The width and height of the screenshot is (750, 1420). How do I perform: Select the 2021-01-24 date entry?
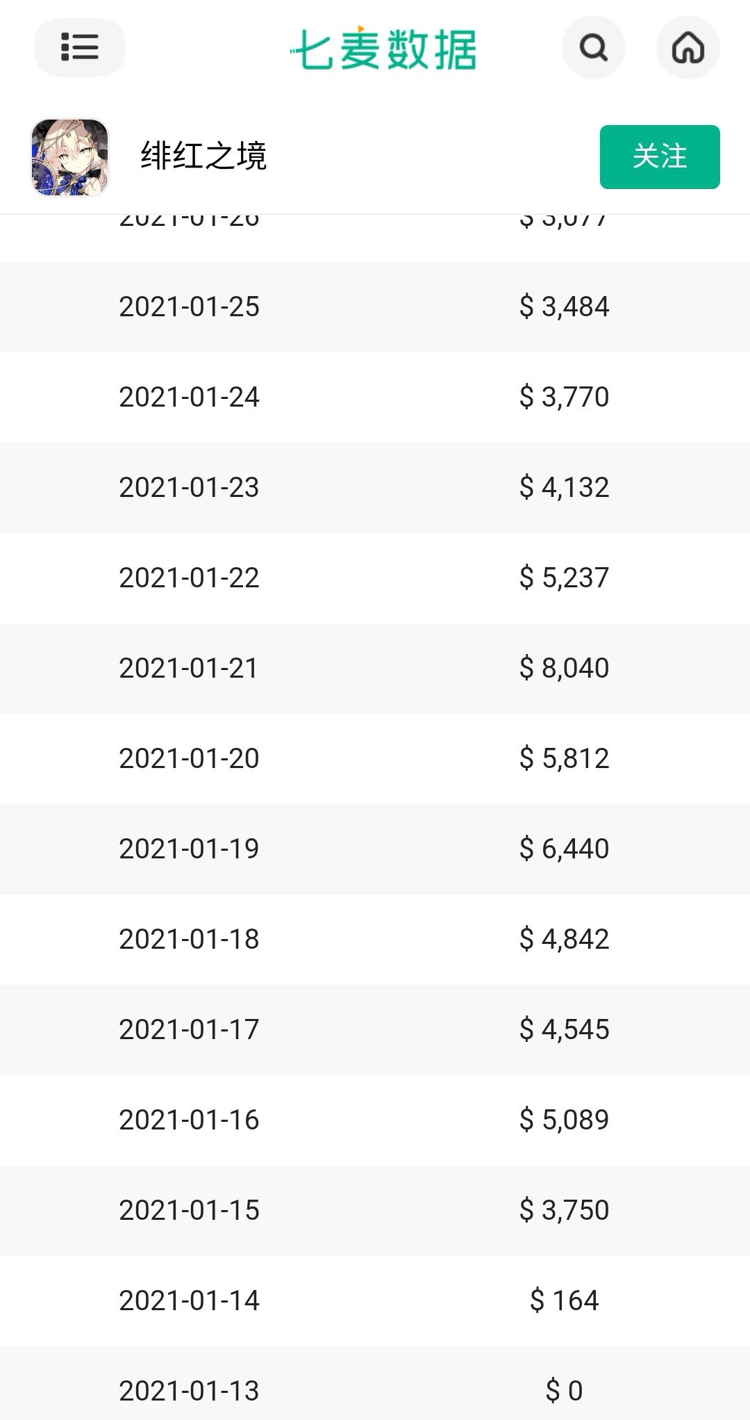click(x=189, y=397)
